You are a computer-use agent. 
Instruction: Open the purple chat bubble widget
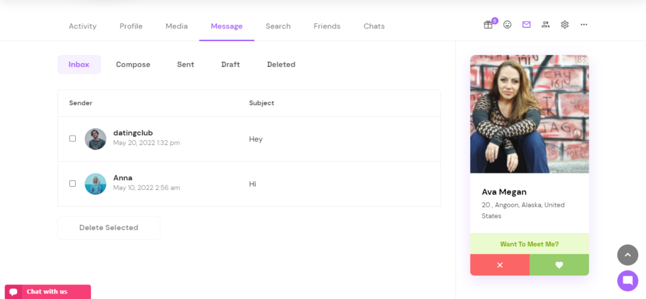[627, 280]
